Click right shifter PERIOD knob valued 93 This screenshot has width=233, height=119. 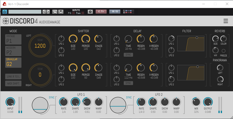point(86,68)
